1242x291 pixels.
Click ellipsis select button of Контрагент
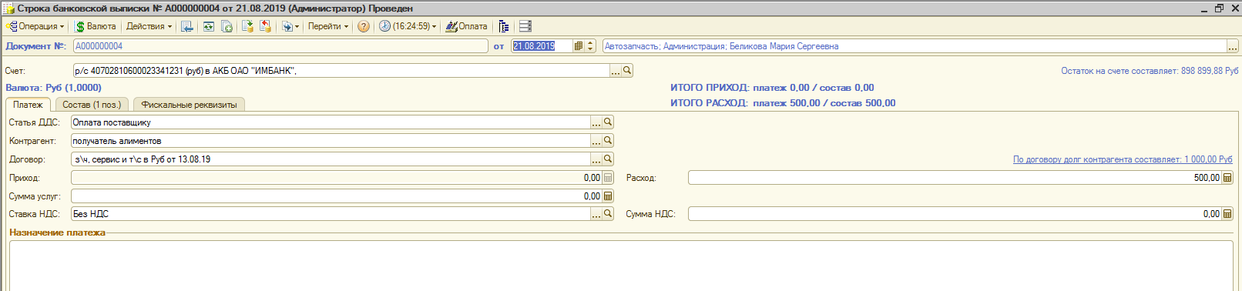click(x=596, y=141)
